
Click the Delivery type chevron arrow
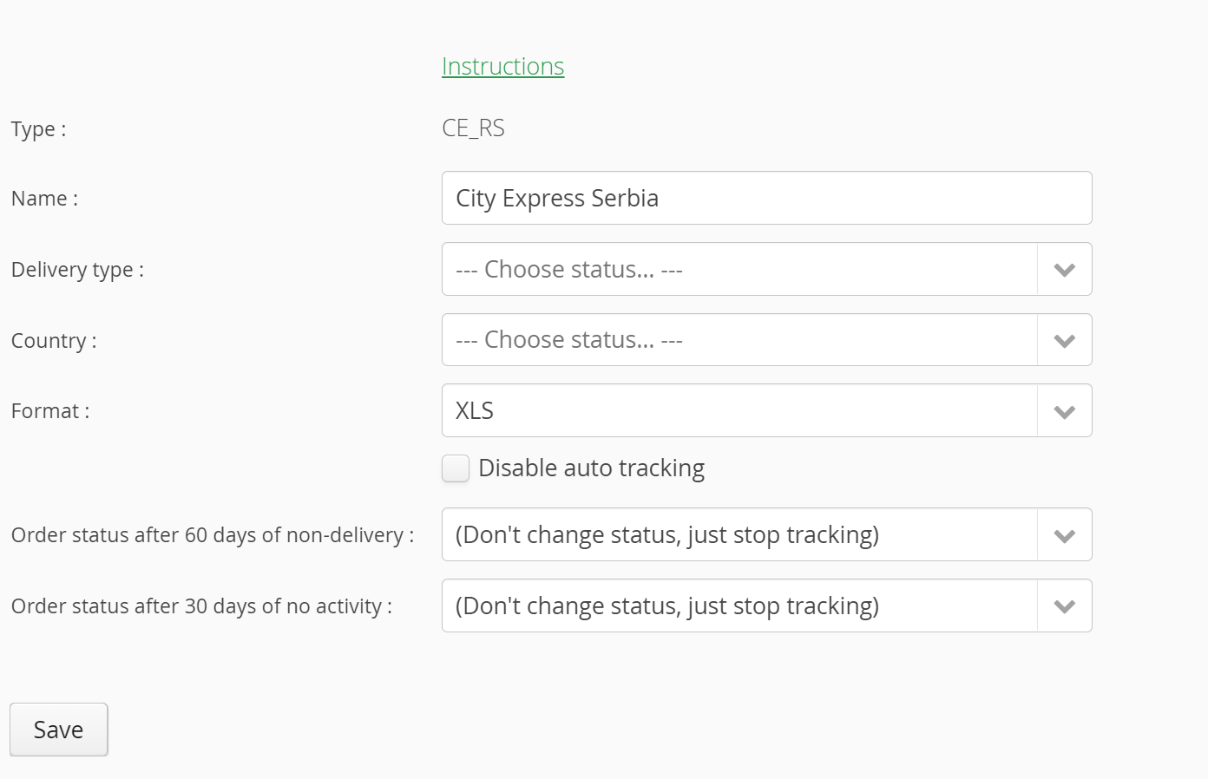click(x=1064, y=270)
